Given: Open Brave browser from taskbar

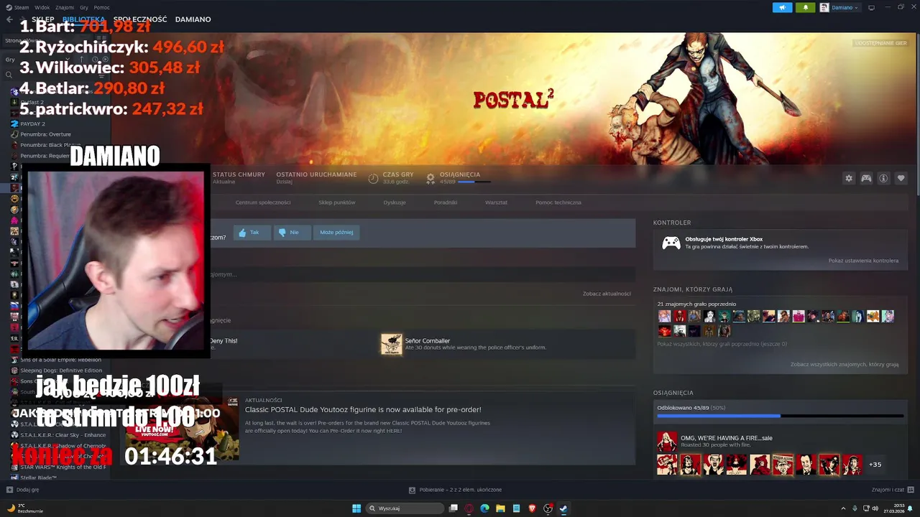Looking at the screenshot, I should pos(532,508).
